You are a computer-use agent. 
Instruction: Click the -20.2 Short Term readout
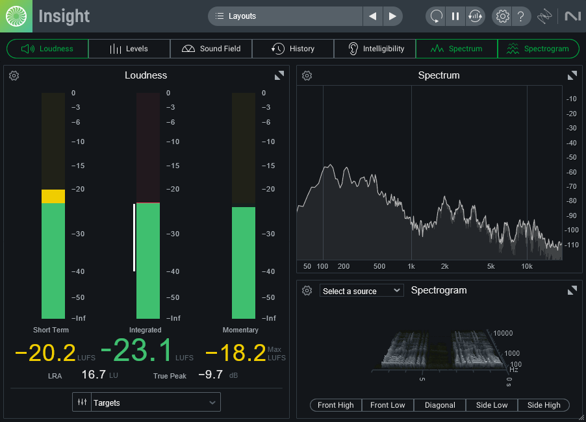click(x=45, y=353)
